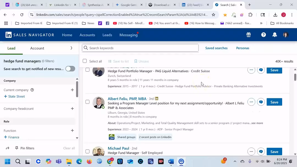297x167 pixels.
Task: Open the help question mark icon
Action: 263,35
